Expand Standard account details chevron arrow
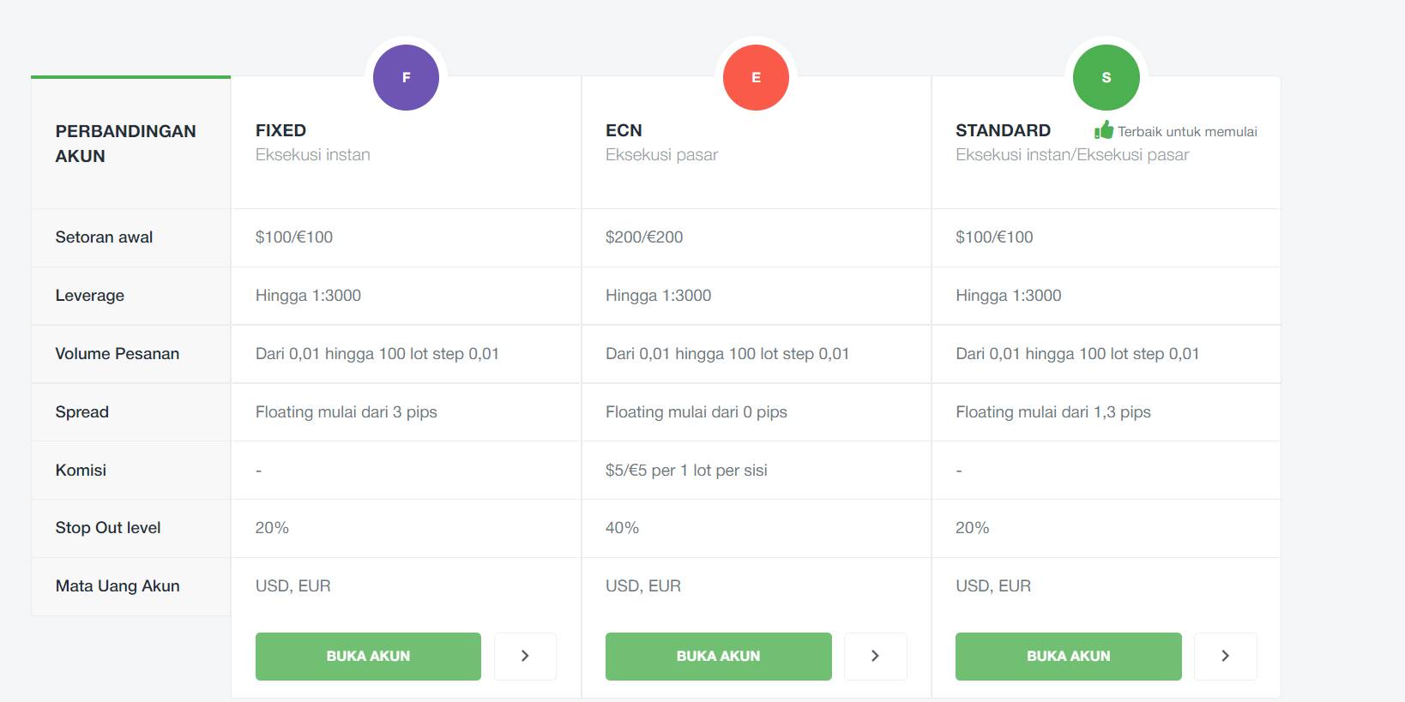Image resolution: width=1405 pixels, height=702 pixels. tap(1225, 657)
